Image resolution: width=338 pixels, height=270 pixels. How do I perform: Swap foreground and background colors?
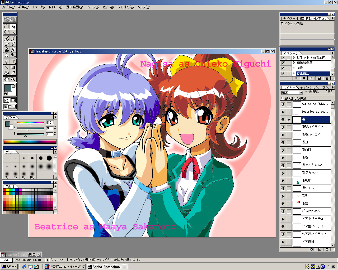[x=14, y=85]
